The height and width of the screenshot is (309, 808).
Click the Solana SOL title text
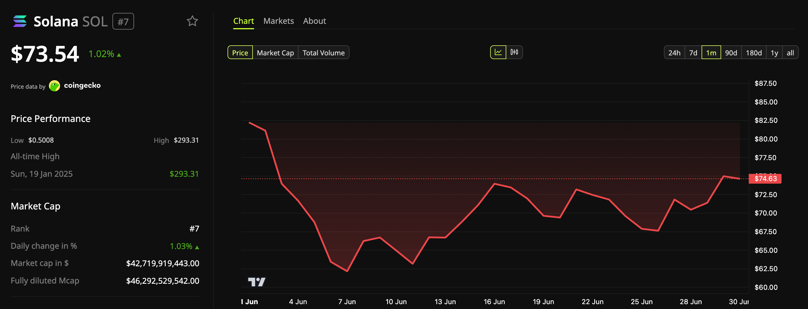70,21
